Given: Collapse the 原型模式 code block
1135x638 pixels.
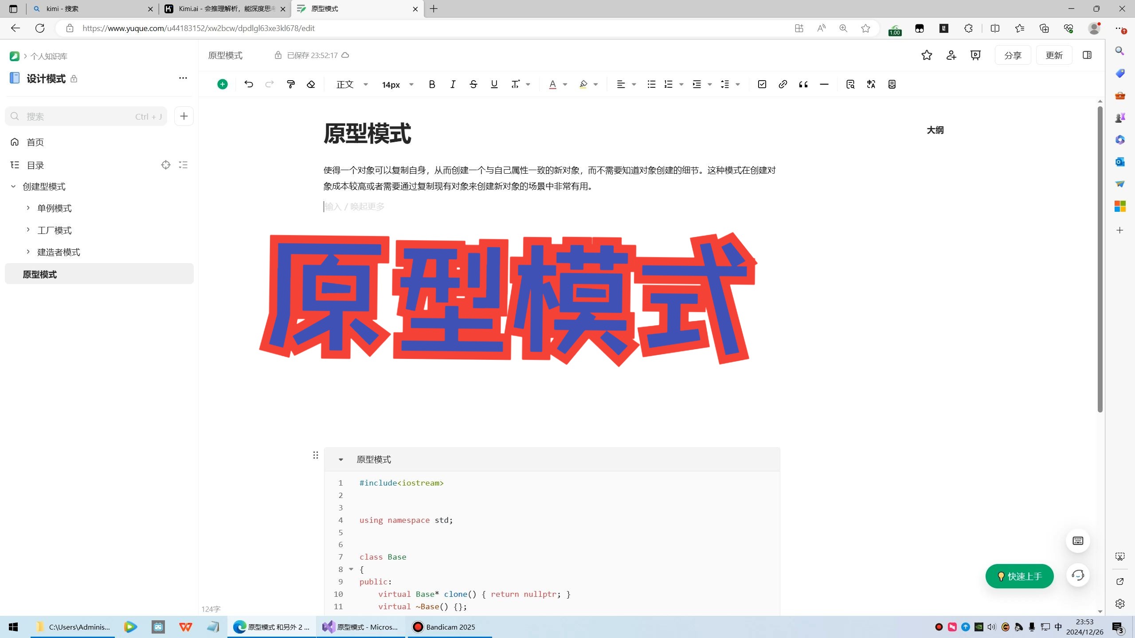Looking at the screenshot, I should 341,459.
